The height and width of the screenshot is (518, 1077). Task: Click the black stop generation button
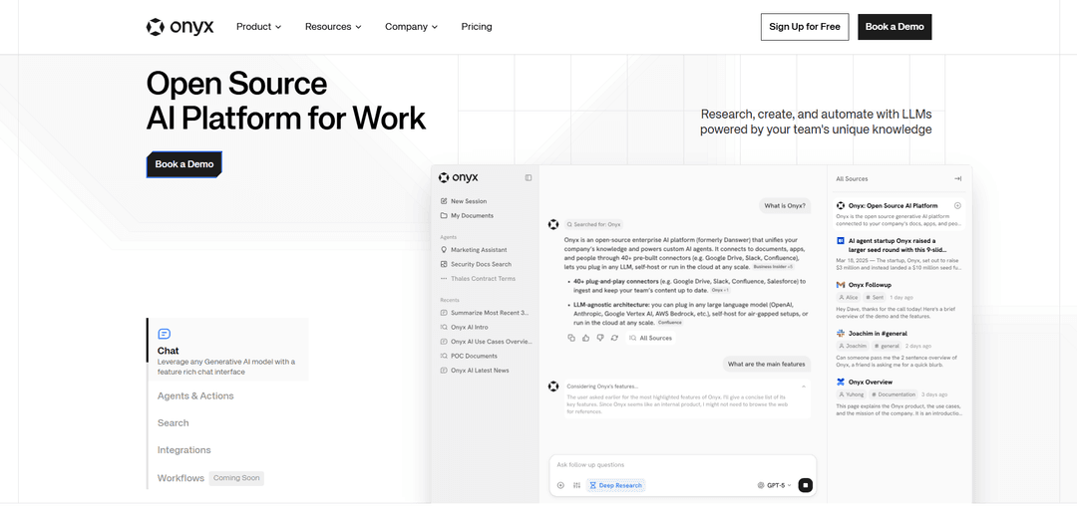[x=806, y=485]
